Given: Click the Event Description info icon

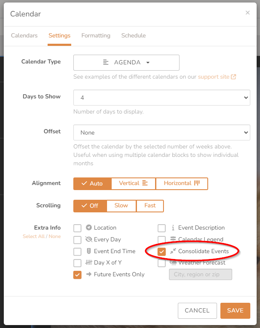Looking at the screenshot, I should coord(173,227).
